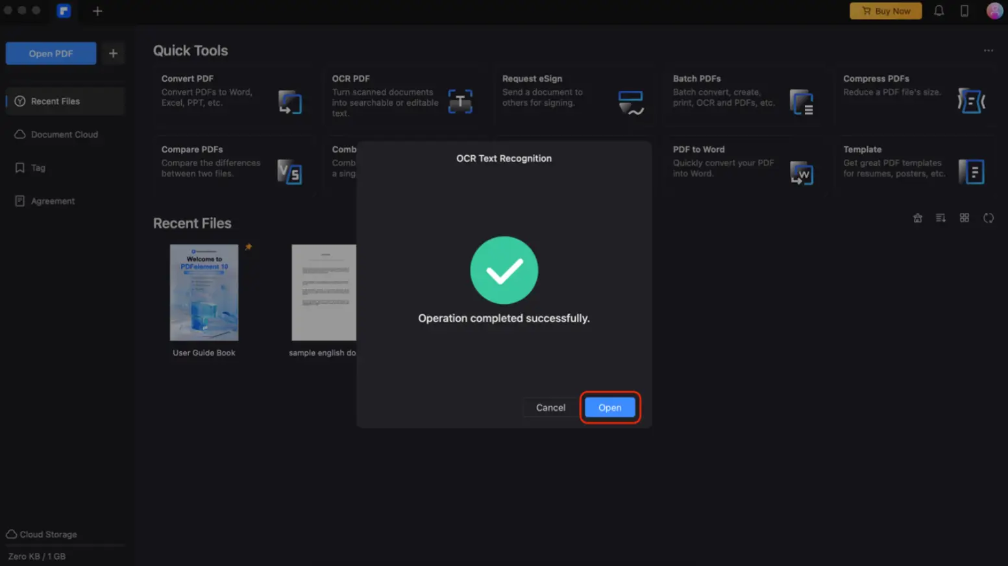
Task: Toggle the pin star on User Guide Book
Action: coord(248,247)
